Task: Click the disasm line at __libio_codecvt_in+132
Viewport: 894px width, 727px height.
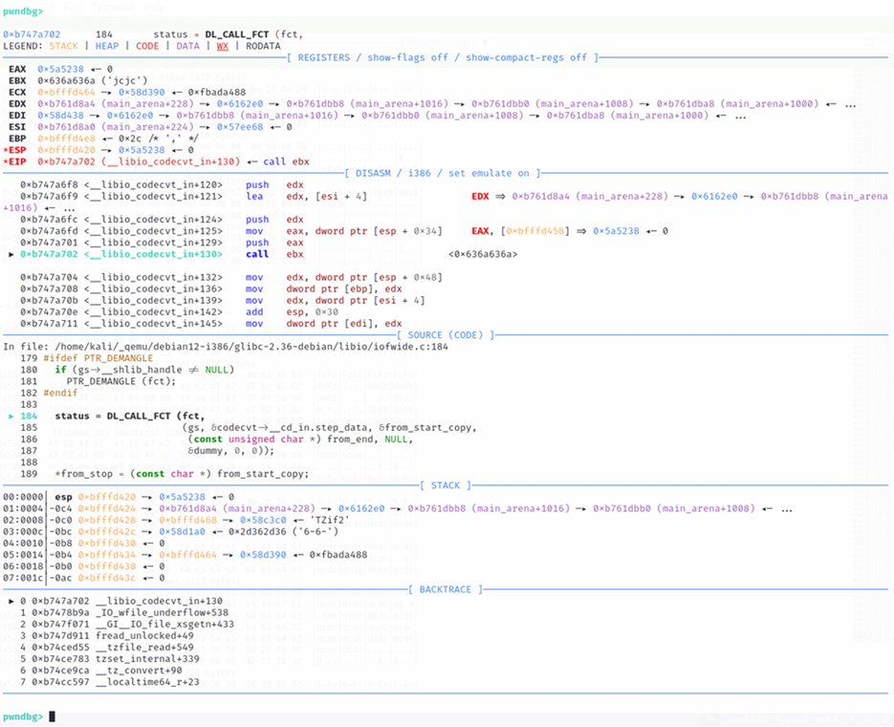Action: pyautogui.click(x=231, y=277)
